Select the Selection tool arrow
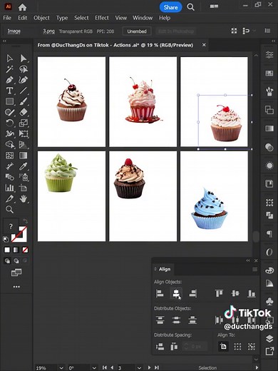Viewport: 278px width, 371px height. click(9, 59)
